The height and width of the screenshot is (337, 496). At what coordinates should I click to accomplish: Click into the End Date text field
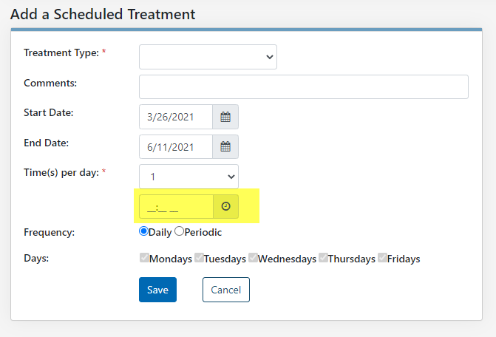coord(176,146)
